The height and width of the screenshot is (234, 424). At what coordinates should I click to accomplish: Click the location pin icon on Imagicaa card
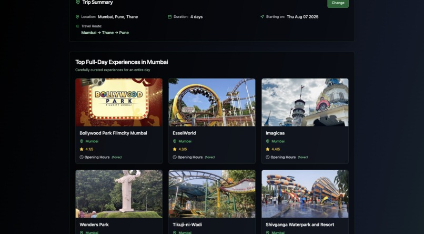tap(267, 141)
